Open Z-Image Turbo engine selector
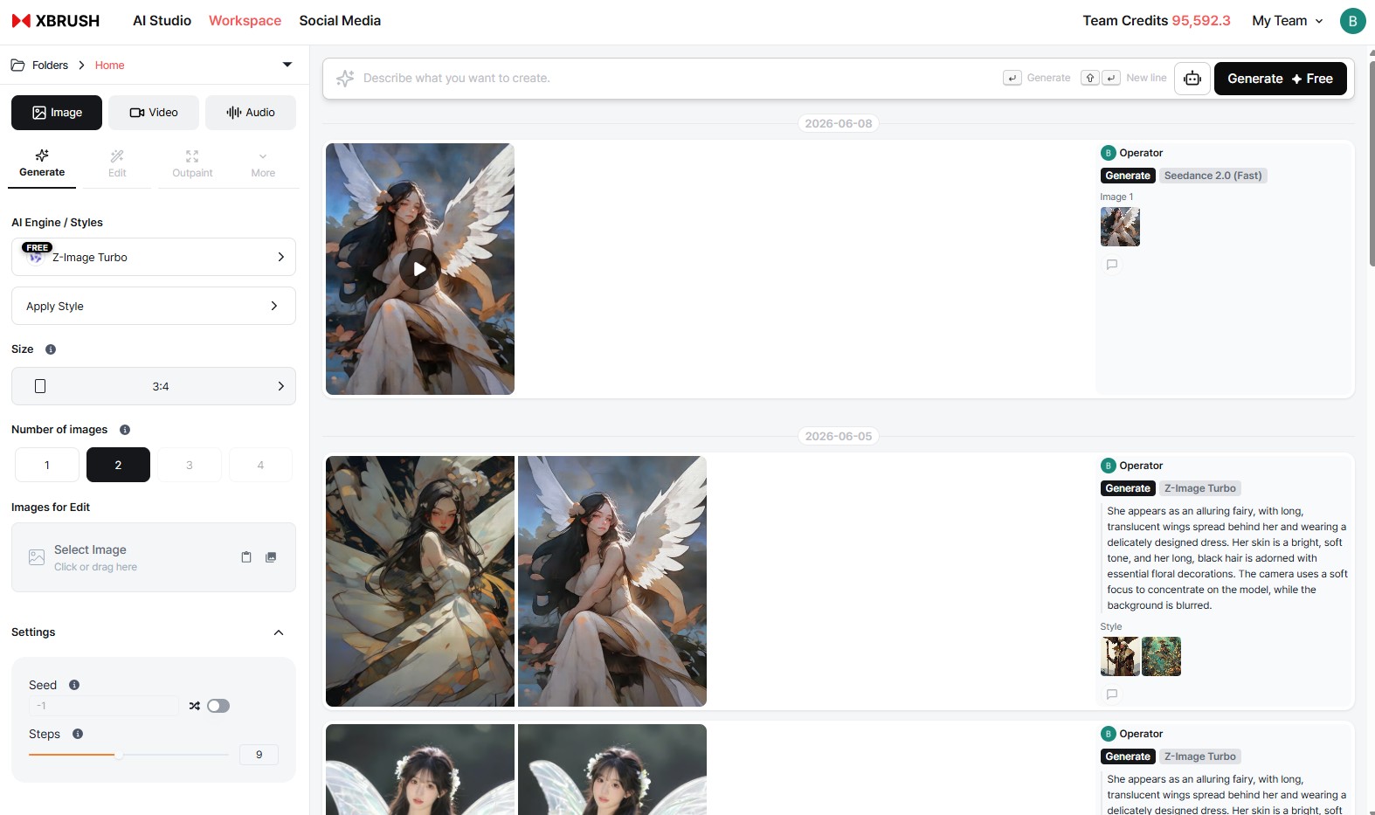The width and height of the screenshot is (1375, 815). pyautogui.click(x=154, y=257)
